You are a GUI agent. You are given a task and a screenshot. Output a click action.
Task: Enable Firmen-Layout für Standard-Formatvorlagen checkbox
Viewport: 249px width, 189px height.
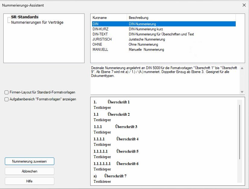pyautogui.click(x=7, y=92)
